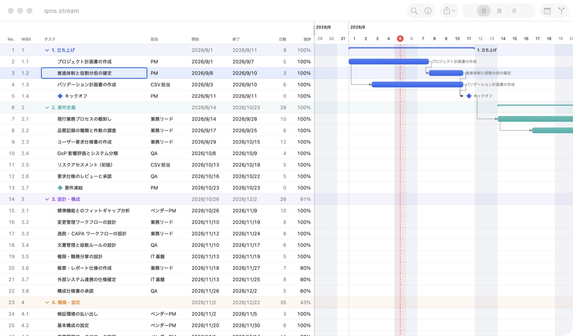
Task: Select row プロジェクト計画書の作成
Action: tap(157, 62)
